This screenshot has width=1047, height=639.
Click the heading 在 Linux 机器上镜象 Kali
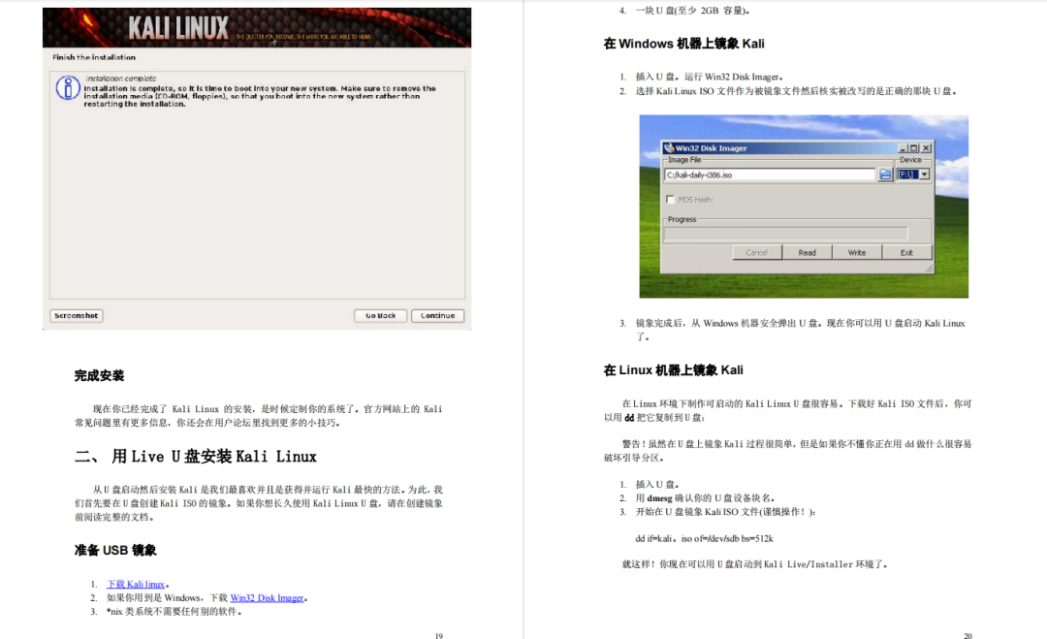pos(673,370)
